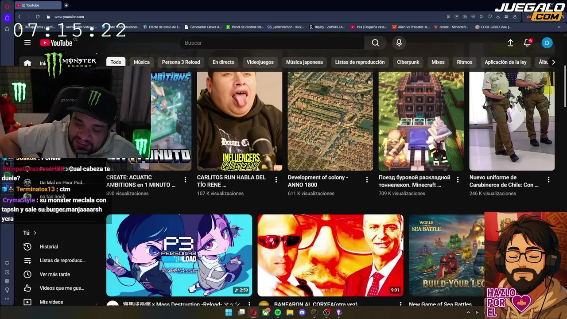
Task: Open options for CARLITOS RUN video
Action: 276,179
